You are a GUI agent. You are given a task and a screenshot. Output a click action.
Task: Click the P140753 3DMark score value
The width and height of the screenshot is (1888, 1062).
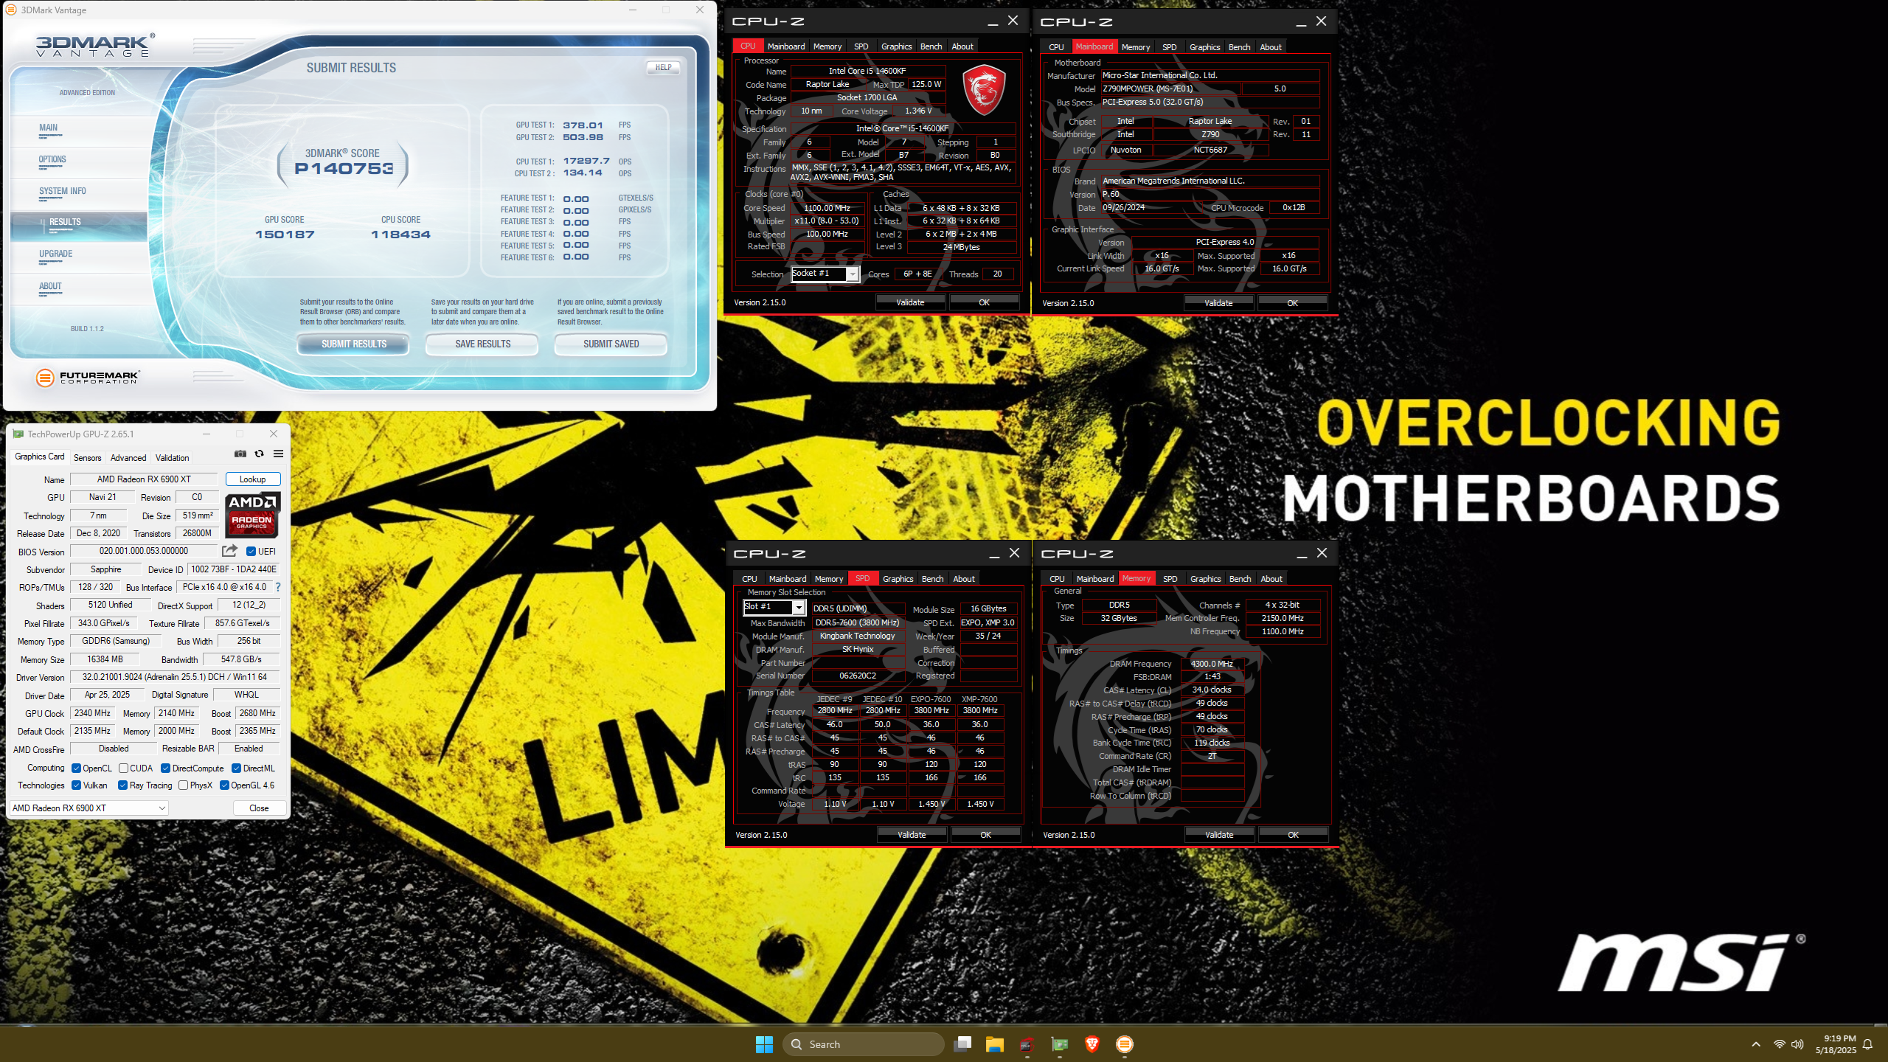click(x=344, y=168)
